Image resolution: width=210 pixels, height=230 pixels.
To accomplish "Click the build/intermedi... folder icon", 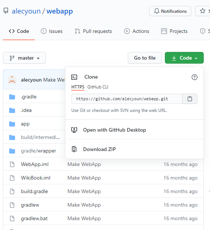I will (x=12, y=137).
